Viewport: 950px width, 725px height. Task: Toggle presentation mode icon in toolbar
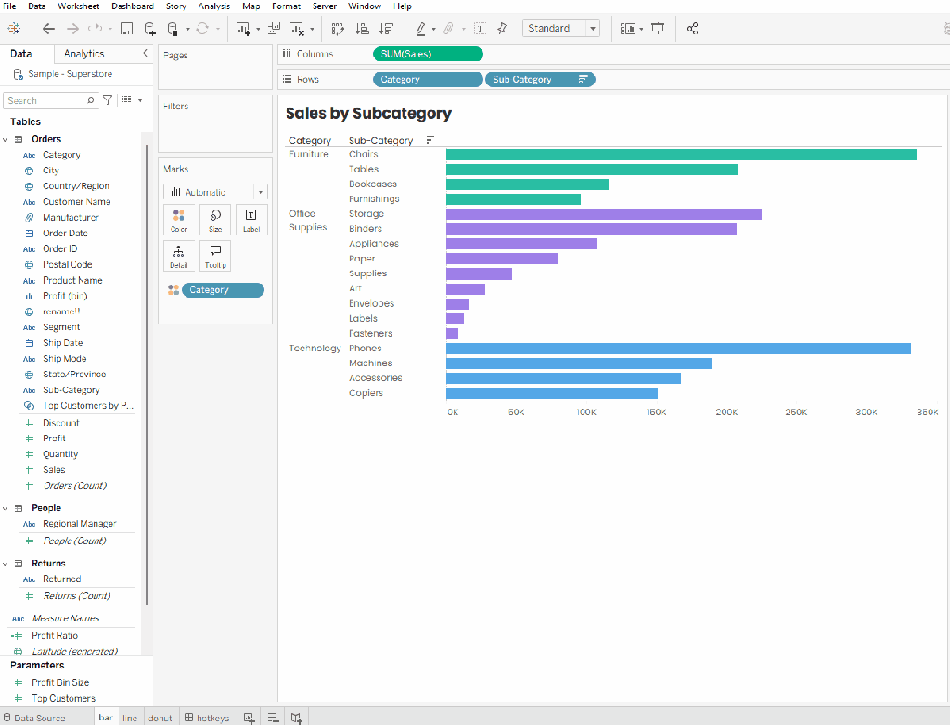(658, 29)
